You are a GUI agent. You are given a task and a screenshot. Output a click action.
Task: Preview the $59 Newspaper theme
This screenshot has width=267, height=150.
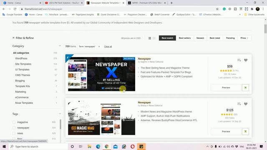[x=226, y=87]
